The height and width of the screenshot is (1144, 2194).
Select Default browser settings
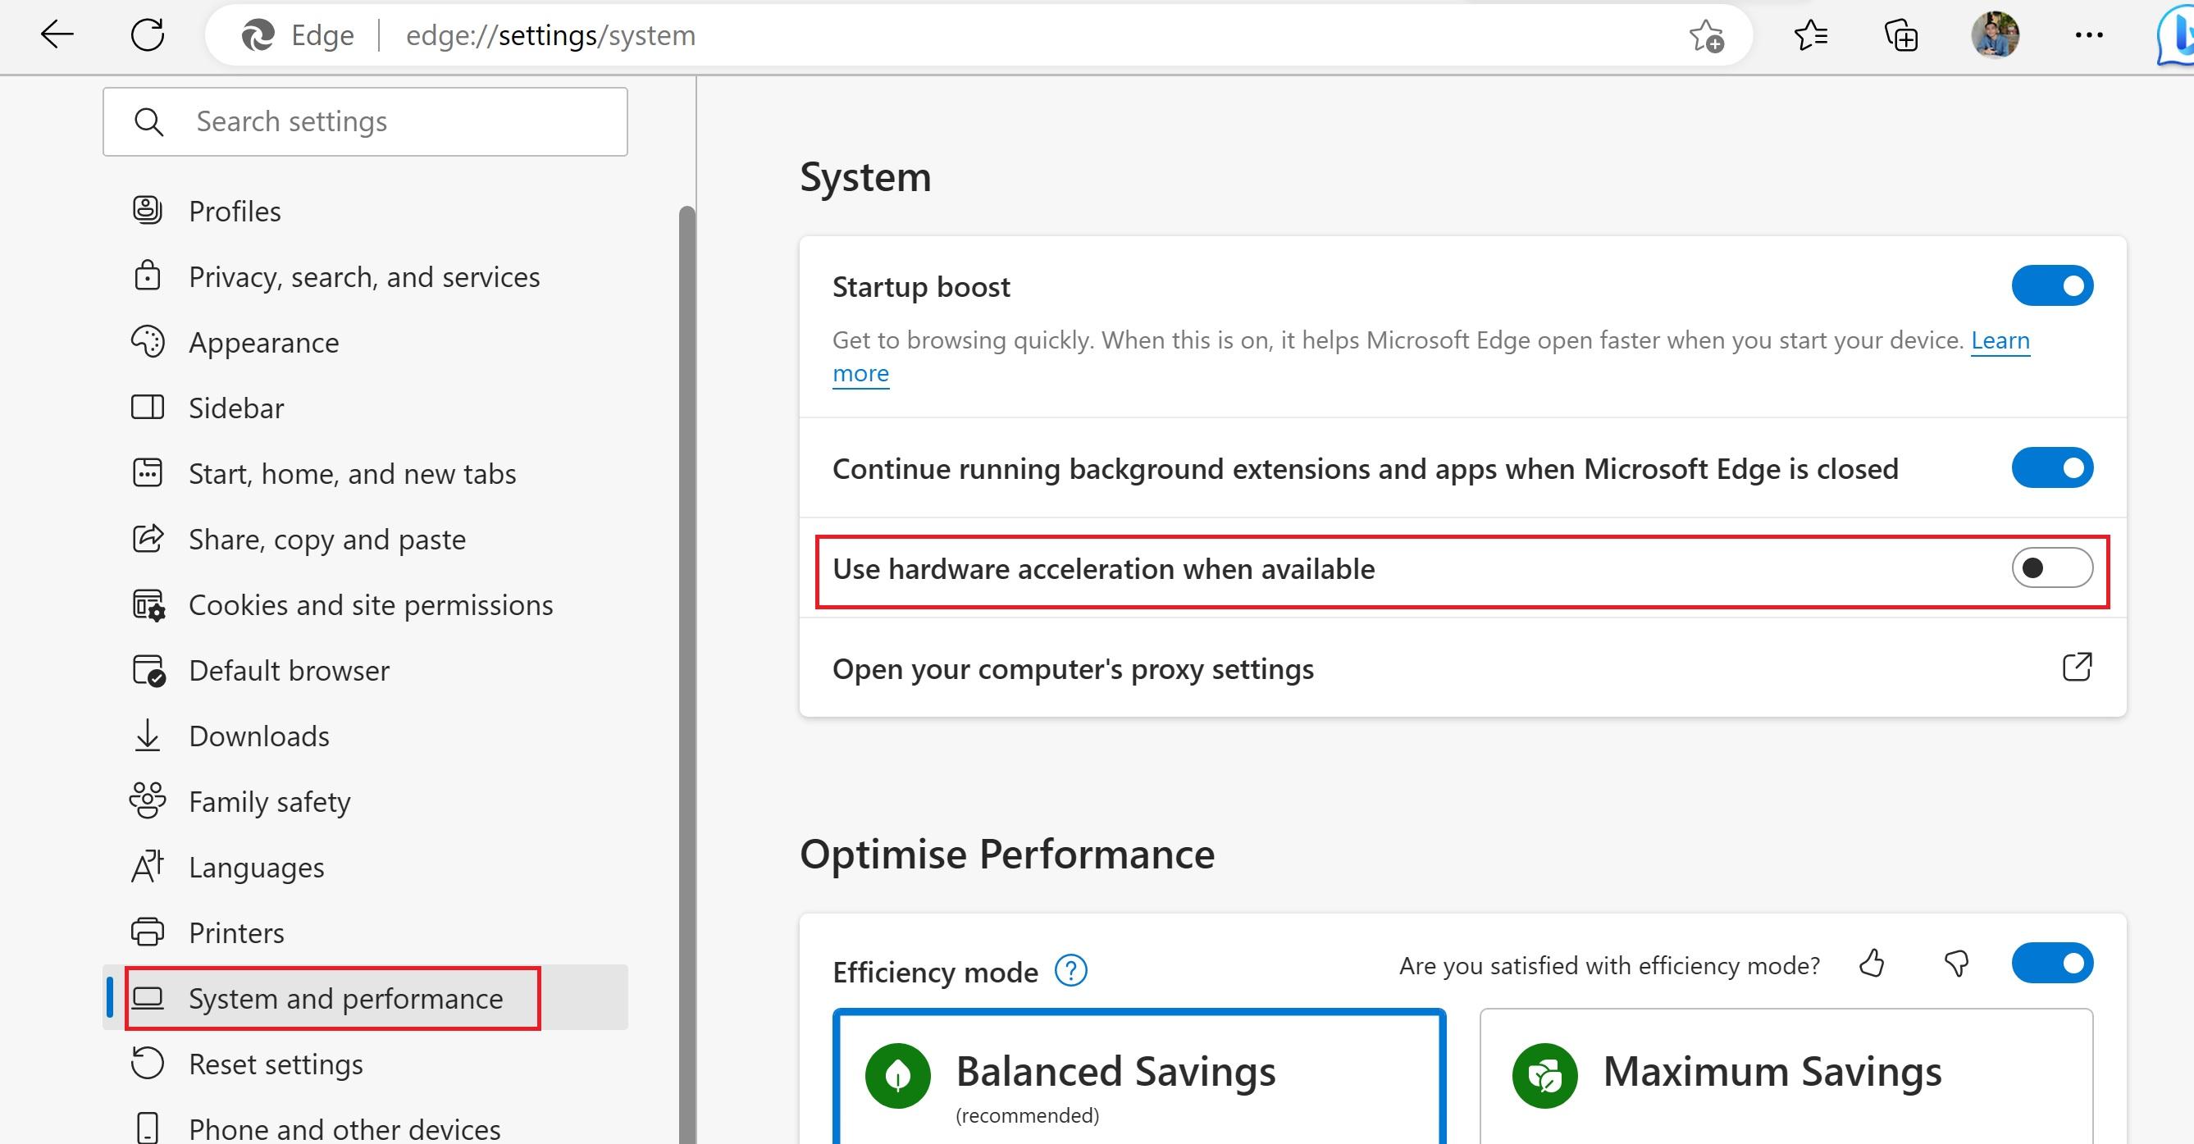[x=365, y=669]
